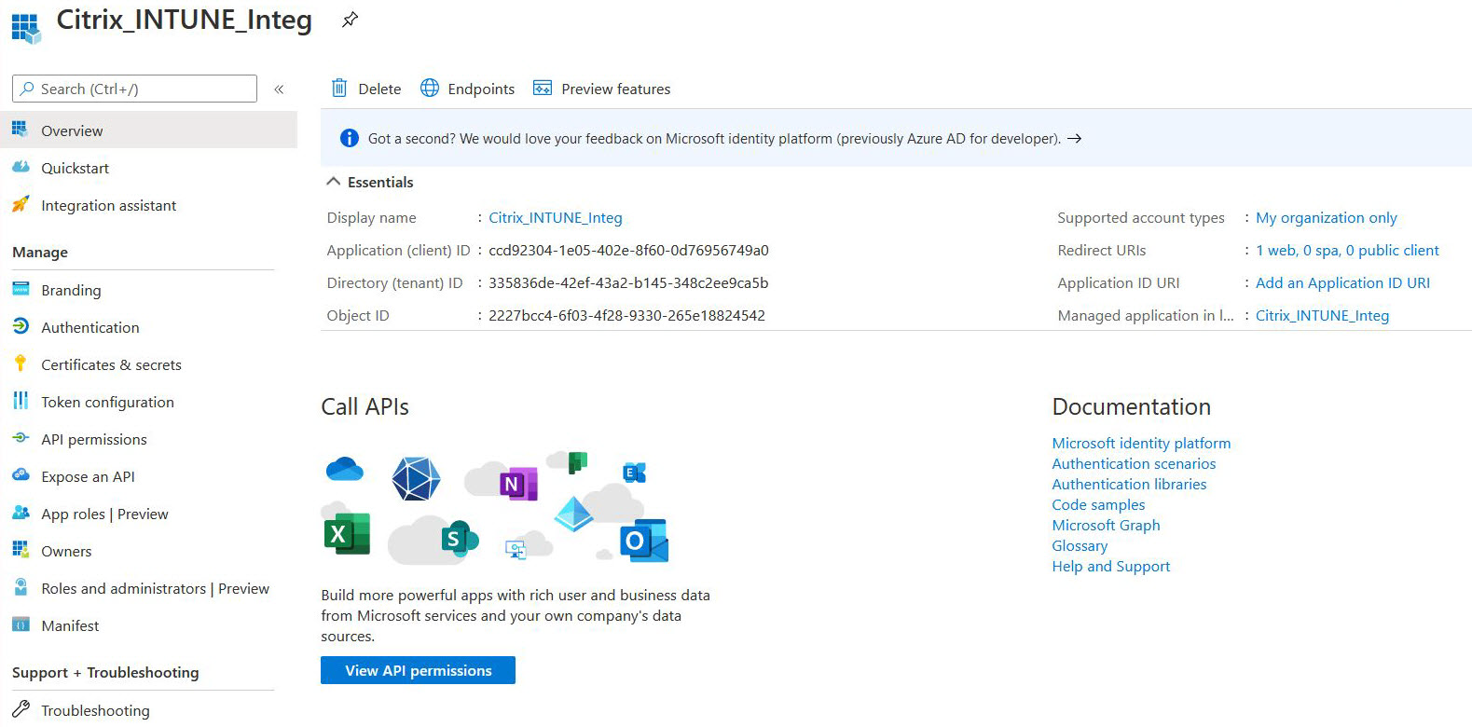Click the Integration assistant rocket icon
Viewport: 1472px width, 727px height.
21,204
